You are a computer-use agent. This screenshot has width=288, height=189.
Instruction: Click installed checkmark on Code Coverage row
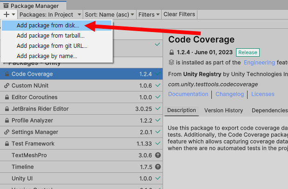[x=158, y=74]
